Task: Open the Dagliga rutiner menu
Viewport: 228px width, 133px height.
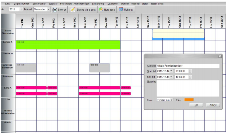Action: click(x=22, y=4)
